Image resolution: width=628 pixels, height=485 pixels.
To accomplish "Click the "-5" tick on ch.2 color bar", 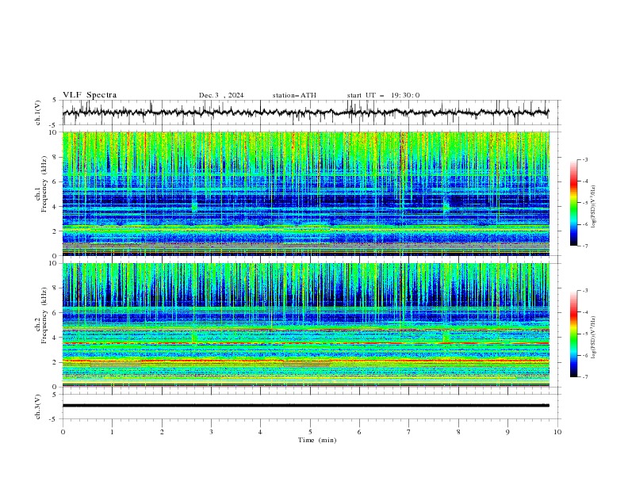I will tap(584, 334).
